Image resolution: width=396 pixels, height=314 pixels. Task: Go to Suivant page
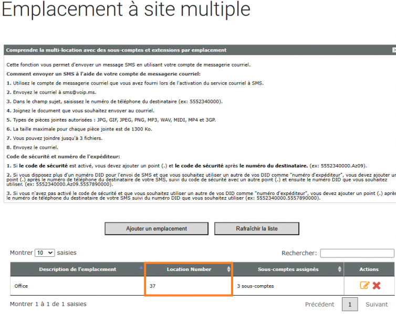[x=377, y=305]
